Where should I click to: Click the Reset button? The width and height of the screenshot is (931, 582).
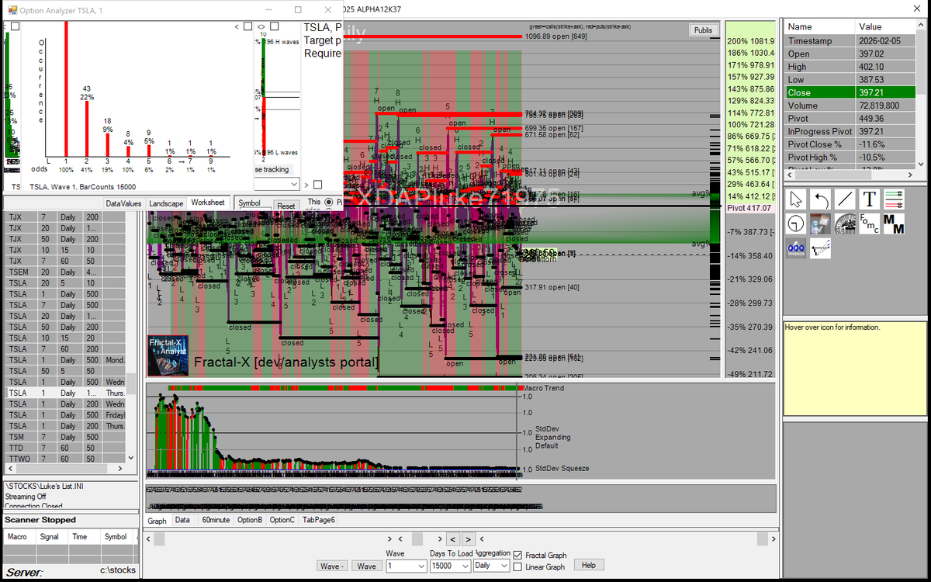286,206
